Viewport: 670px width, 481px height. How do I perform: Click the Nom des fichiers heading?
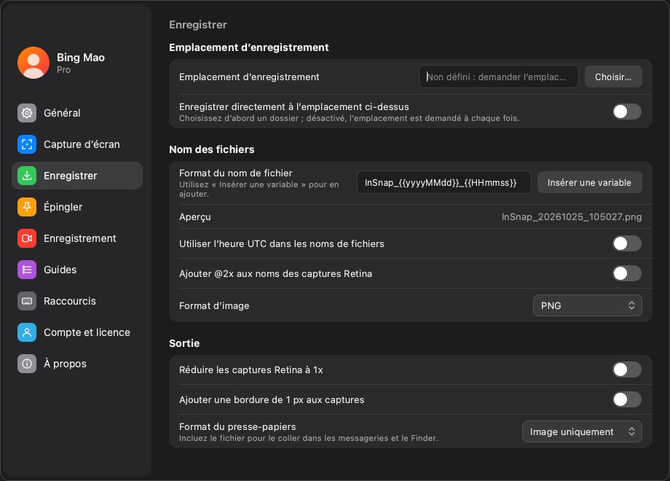(x=211, y=149)
